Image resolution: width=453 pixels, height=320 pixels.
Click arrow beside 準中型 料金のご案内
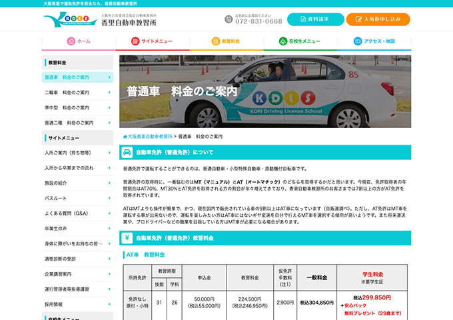coord(109,107)
